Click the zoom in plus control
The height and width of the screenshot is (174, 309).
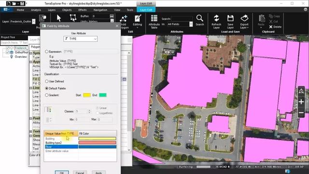coord(301,102)
